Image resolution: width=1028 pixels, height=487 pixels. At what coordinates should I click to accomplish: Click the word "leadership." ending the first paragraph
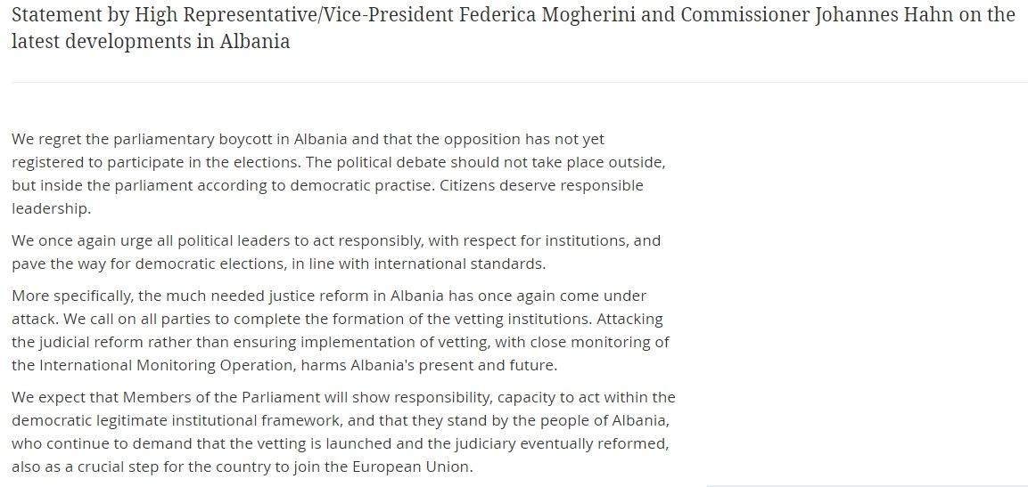click(52, 208)
